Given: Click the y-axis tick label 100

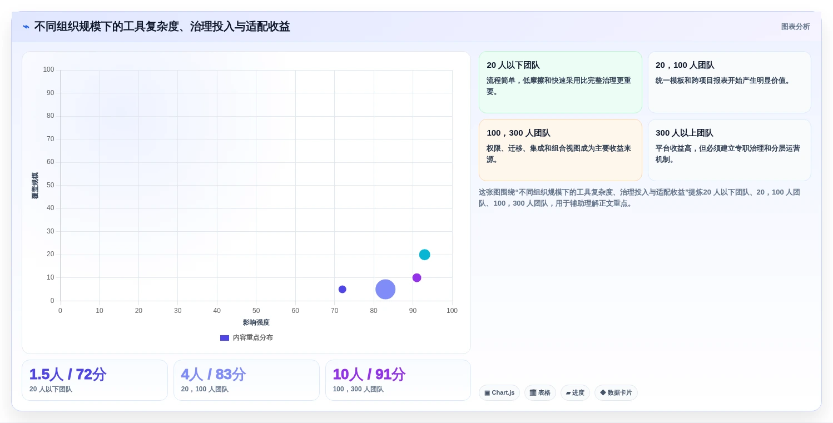Looking at the screenshot, I should pos(49,69).
